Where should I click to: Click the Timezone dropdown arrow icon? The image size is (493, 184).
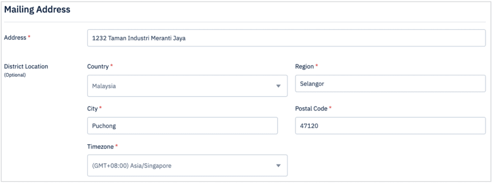click(278, 165)
